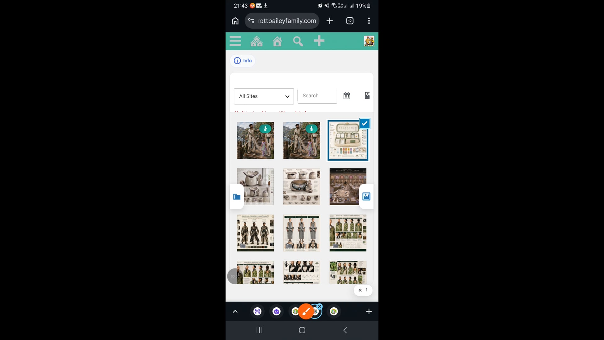
Task: Uncheck the selected organizer box image
Action: point(365,124)
